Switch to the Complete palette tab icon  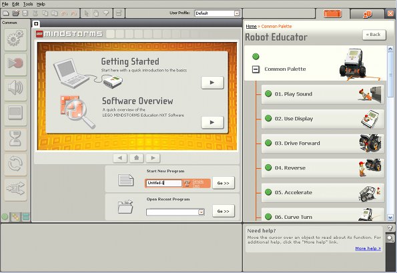tap(15, 217)
